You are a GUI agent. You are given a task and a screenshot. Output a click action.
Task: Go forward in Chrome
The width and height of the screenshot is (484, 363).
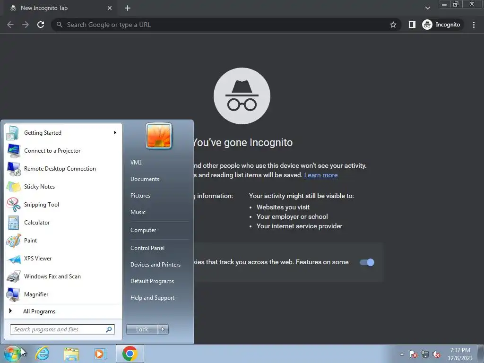click(x=26, y=25)
